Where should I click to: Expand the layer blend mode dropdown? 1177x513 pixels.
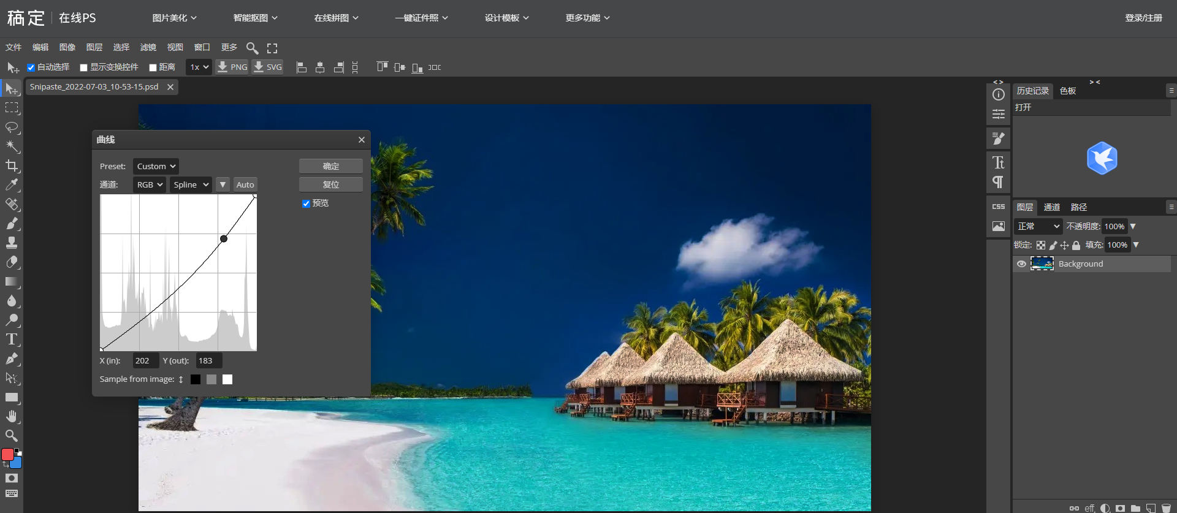click(x=1038, y=226)
